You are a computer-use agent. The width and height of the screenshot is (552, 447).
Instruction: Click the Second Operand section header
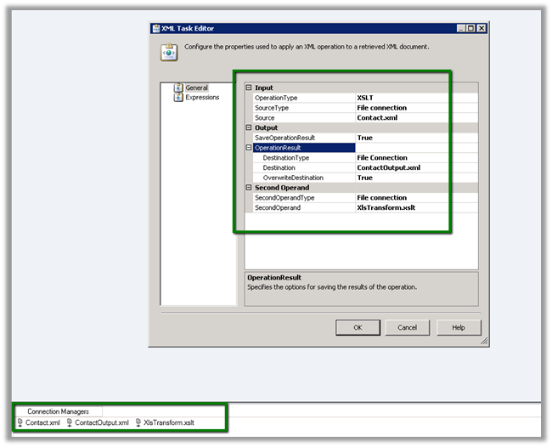click(x=282, y=188)
